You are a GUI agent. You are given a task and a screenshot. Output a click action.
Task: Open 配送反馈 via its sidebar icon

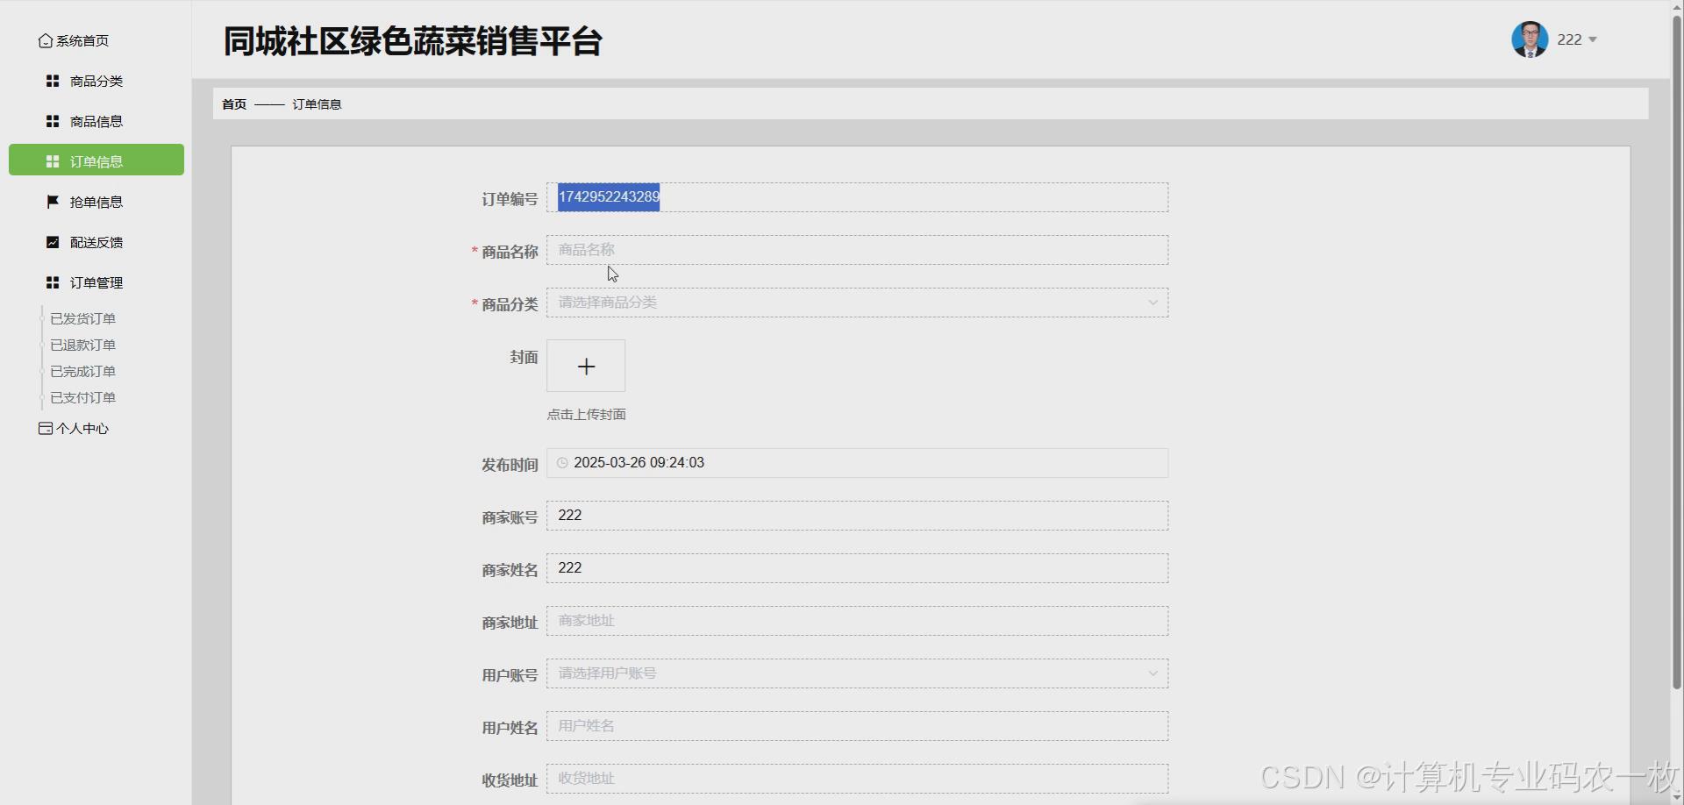pos(53,241)
